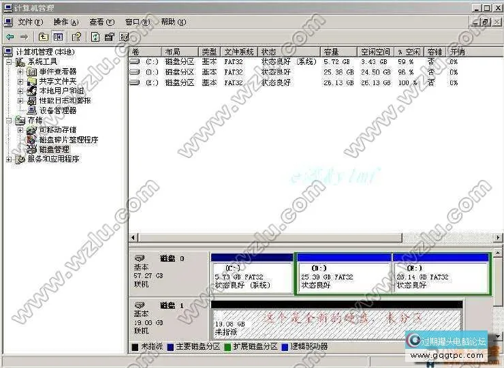Click the disk pane scrollbar down arrow
The image size is (504, 368).
(498, 337)
